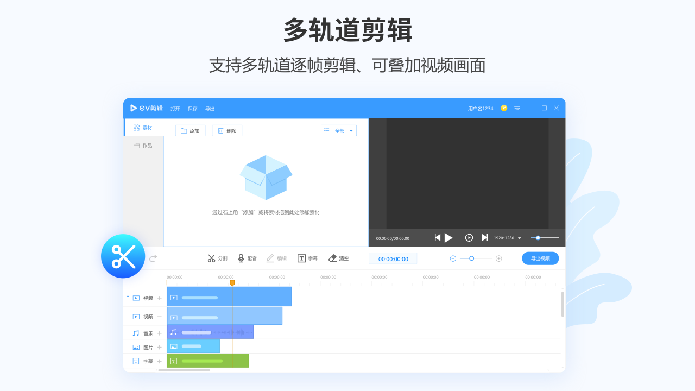Skip to previous frame in preview
The width and height of the screenshot is (695, 391).
click(x=438, y=238)
